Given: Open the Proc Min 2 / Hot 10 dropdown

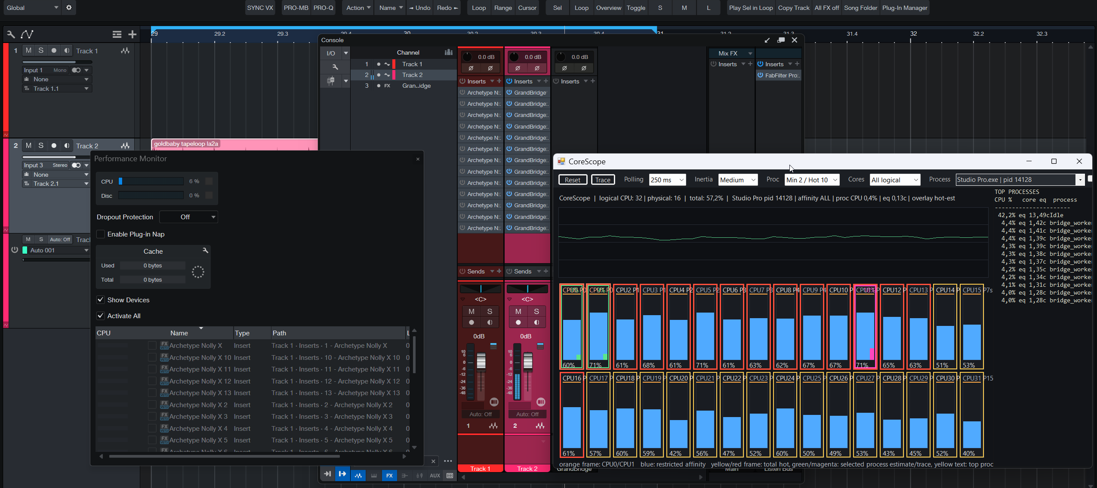Looking at the screenshot, I should [x=812, y=180].
